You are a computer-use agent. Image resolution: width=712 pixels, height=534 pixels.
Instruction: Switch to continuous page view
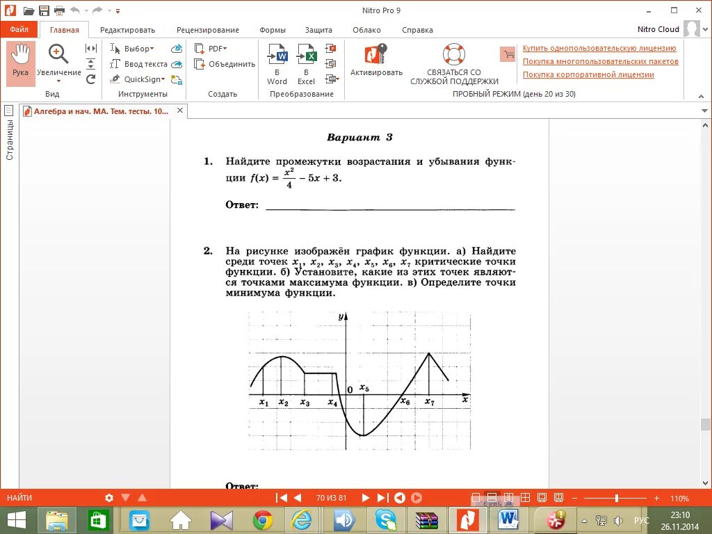click(x=492, y=498)
